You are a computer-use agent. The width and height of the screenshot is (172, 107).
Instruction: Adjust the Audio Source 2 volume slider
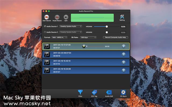[107, 32]
